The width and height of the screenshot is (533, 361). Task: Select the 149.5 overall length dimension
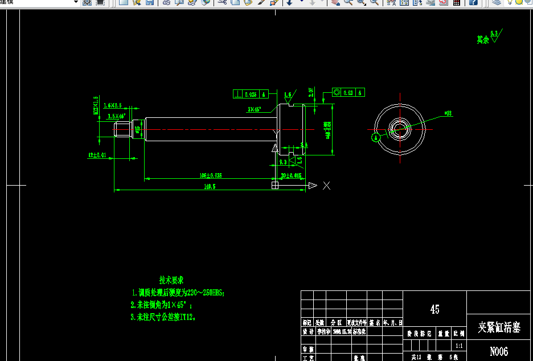[210, 186]
